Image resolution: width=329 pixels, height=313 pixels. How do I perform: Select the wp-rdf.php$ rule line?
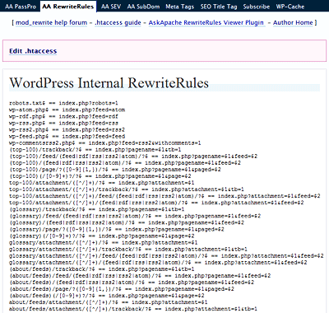[63, 116]
